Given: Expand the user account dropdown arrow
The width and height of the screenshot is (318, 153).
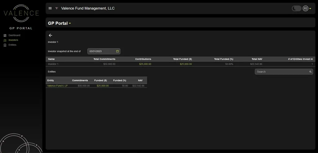Looking at the screenshot, I should [x=310, y=8].
